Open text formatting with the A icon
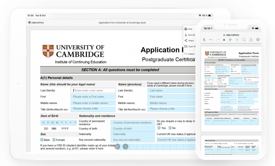The height and width of the screenshot is (166, 275). pos(224,40)
